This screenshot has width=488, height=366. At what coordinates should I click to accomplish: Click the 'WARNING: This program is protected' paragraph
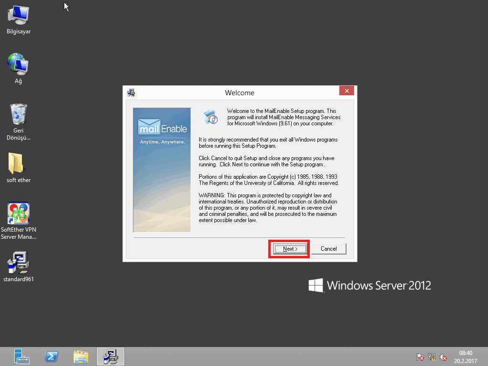268,208
